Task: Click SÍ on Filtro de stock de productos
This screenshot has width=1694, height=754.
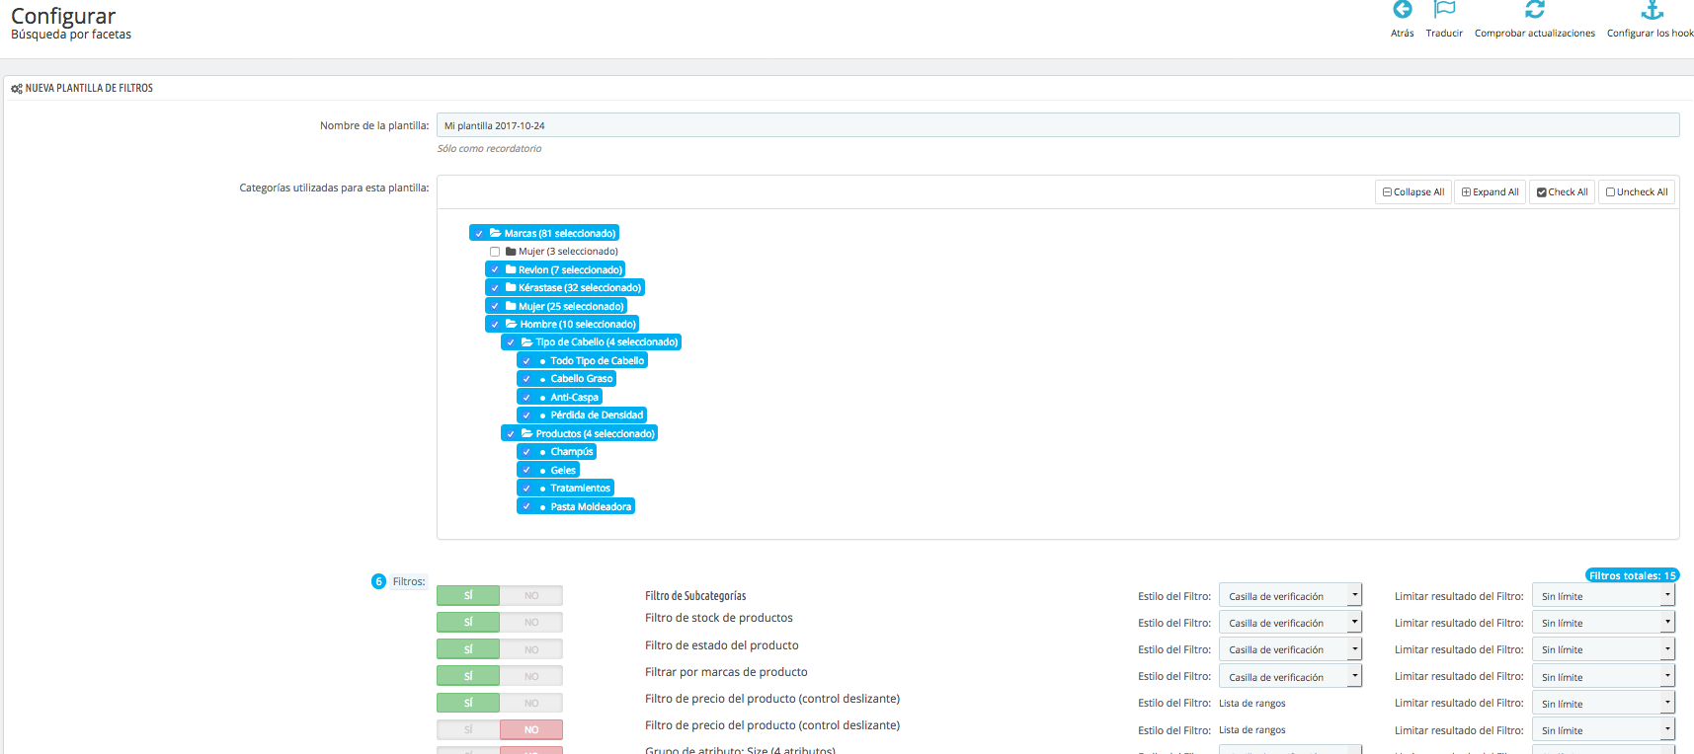Action: (x=468, y=623)
